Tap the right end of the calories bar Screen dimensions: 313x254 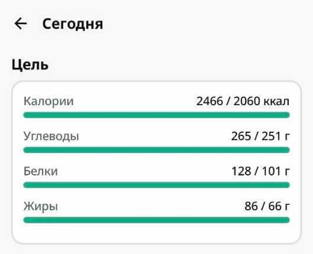pyautogui.click(x=286, y=115)
